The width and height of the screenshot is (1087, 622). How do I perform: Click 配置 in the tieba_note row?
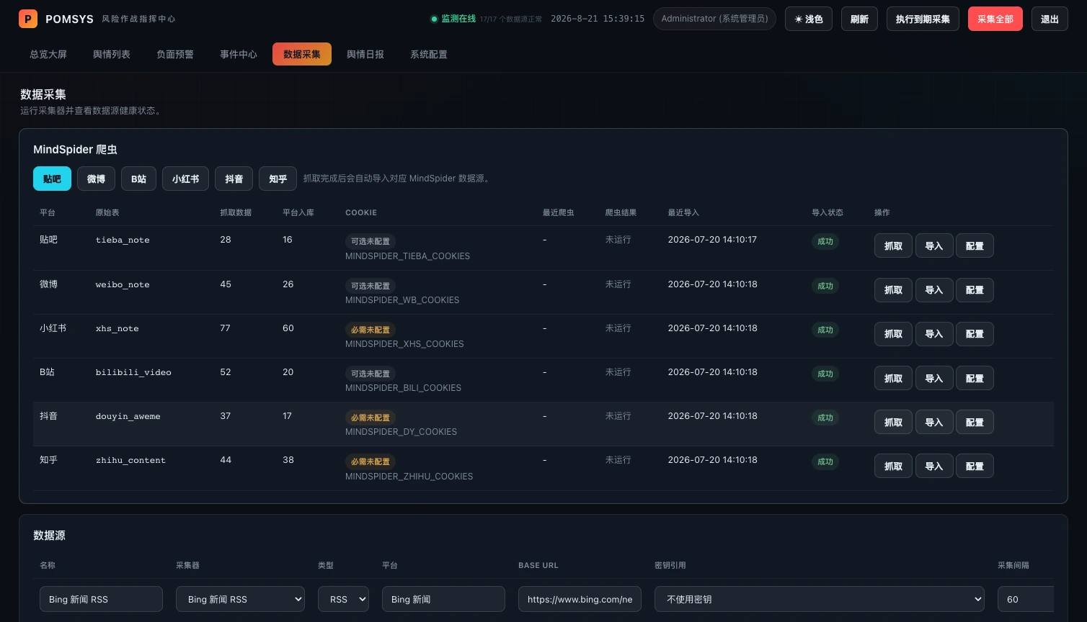pos(975,245)
